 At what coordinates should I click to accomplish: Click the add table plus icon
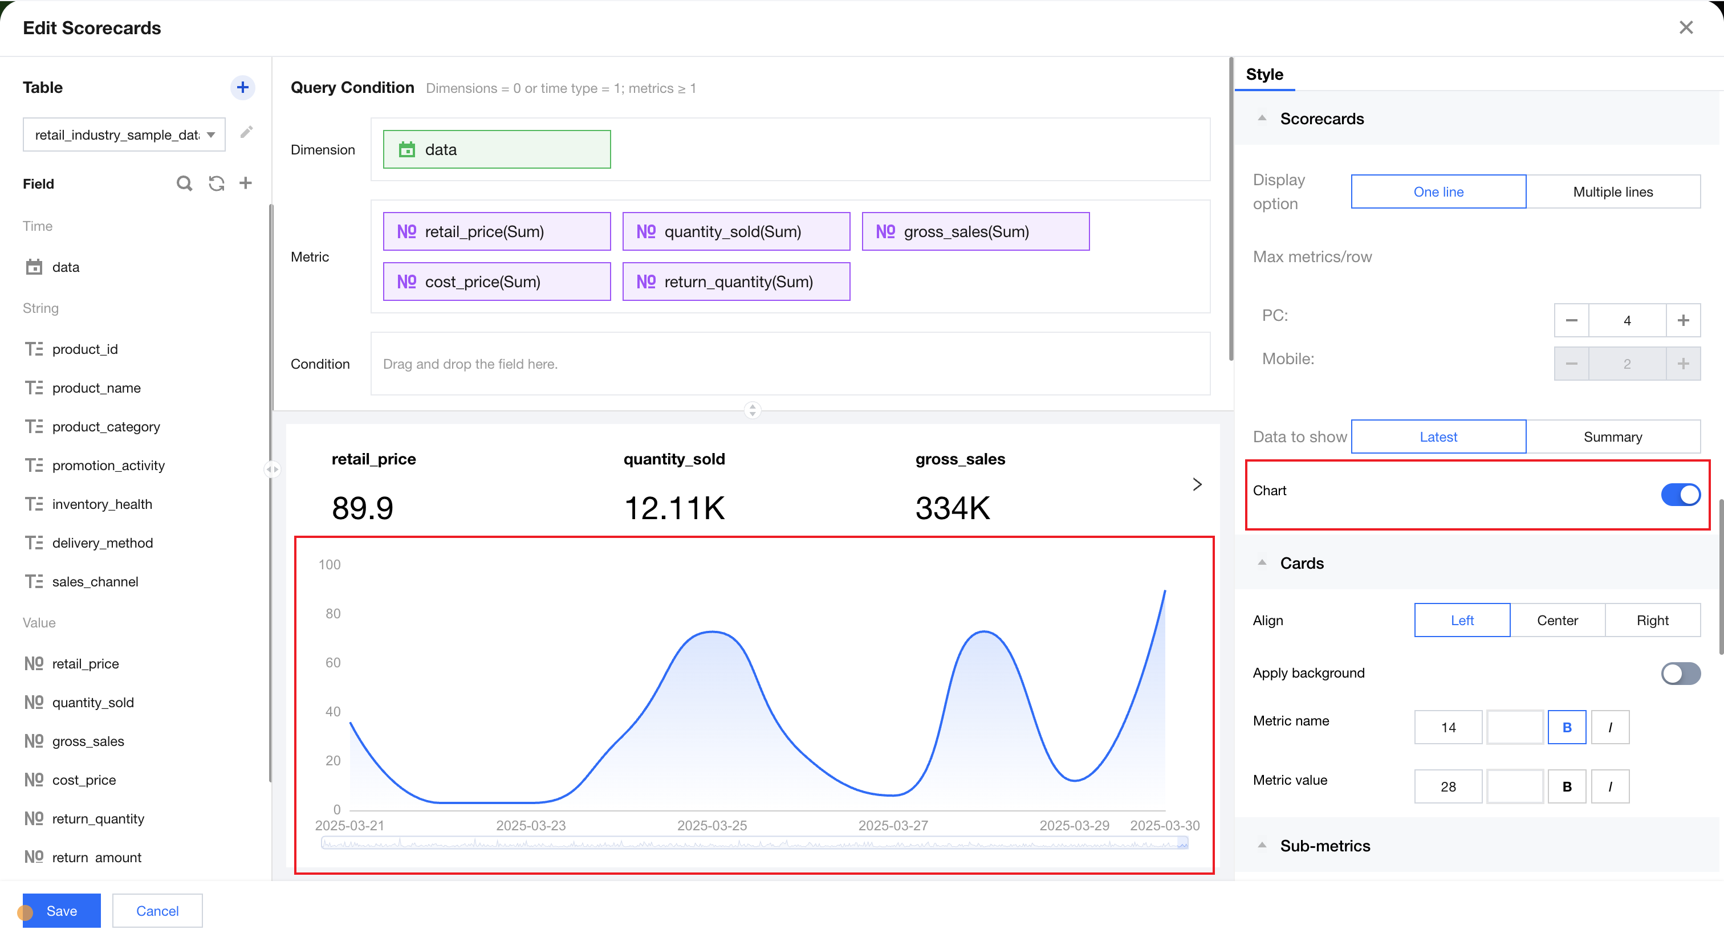pos(242,88)
